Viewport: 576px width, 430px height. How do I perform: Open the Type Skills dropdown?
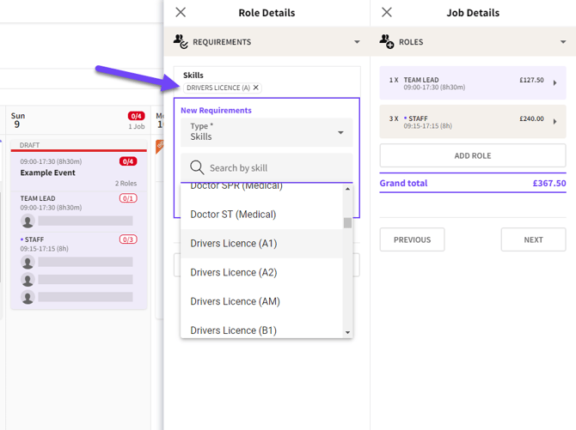267,132
